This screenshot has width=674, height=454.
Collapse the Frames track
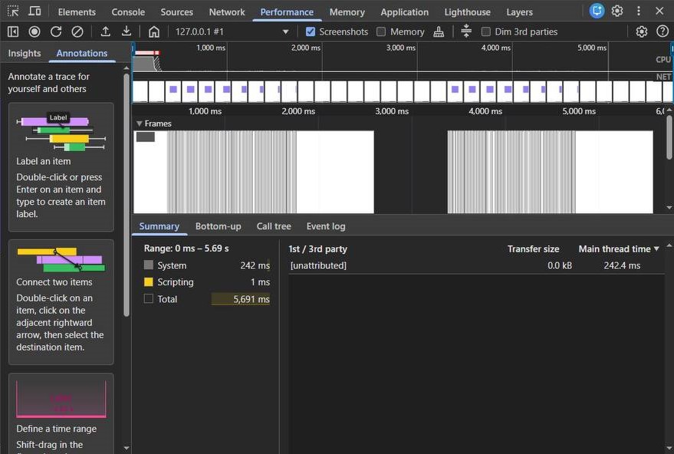click(x=138, y=123)
